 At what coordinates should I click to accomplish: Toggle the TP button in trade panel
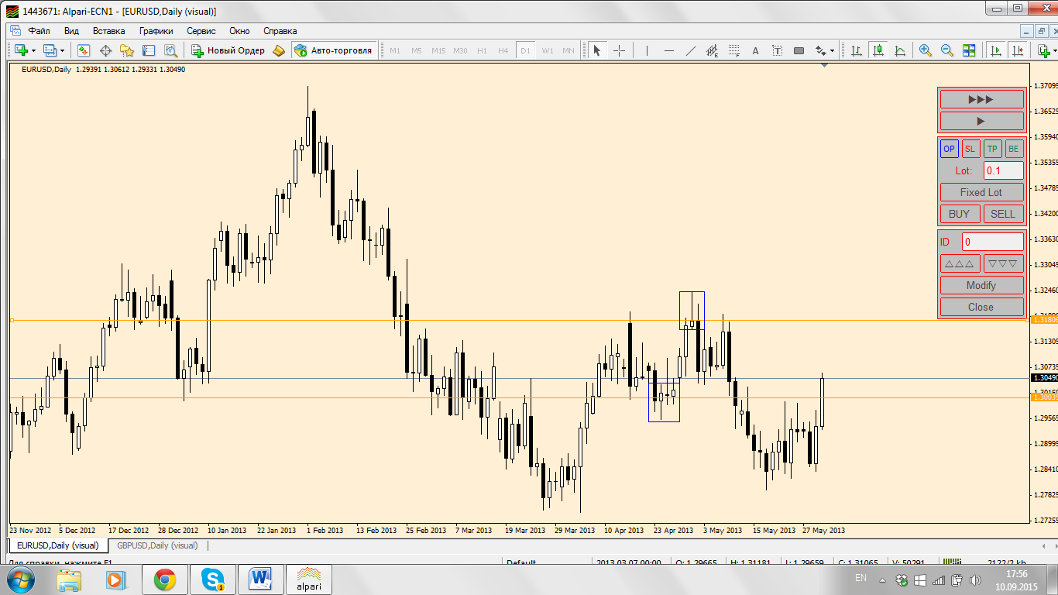tap(992, 149)
